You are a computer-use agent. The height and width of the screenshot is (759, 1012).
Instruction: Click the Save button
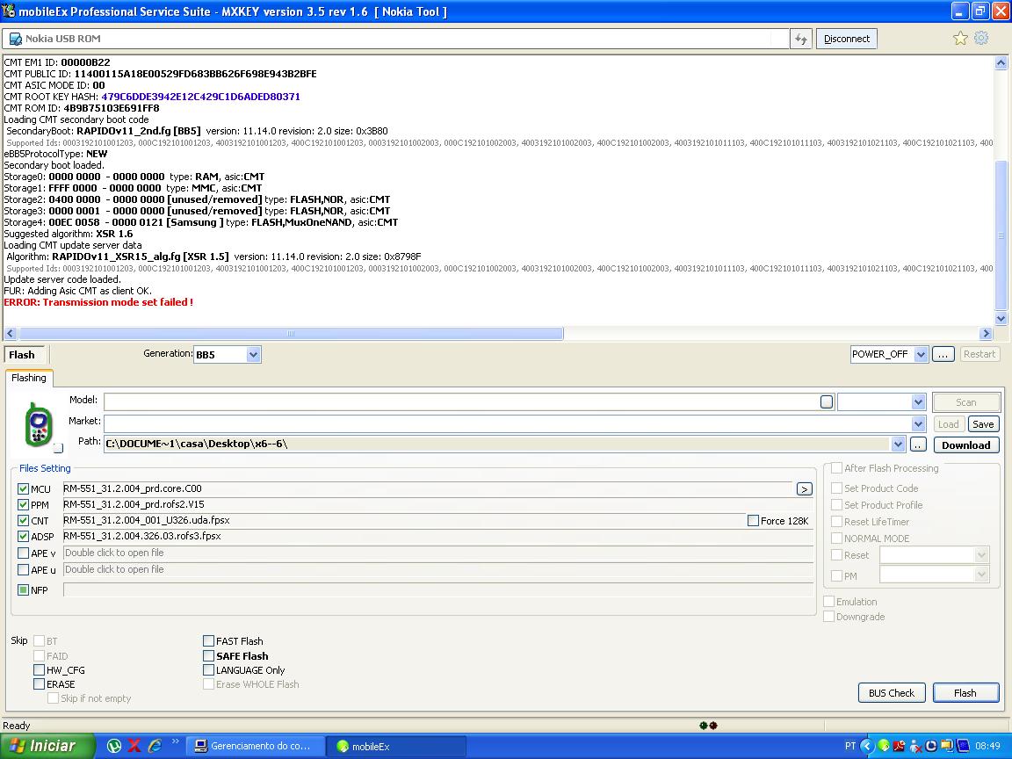[983, 424]
